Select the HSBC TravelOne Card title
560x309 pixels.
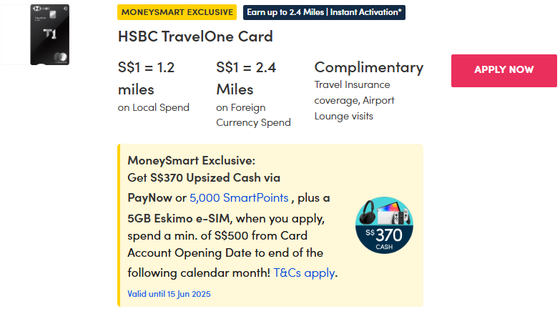point(195,36)
